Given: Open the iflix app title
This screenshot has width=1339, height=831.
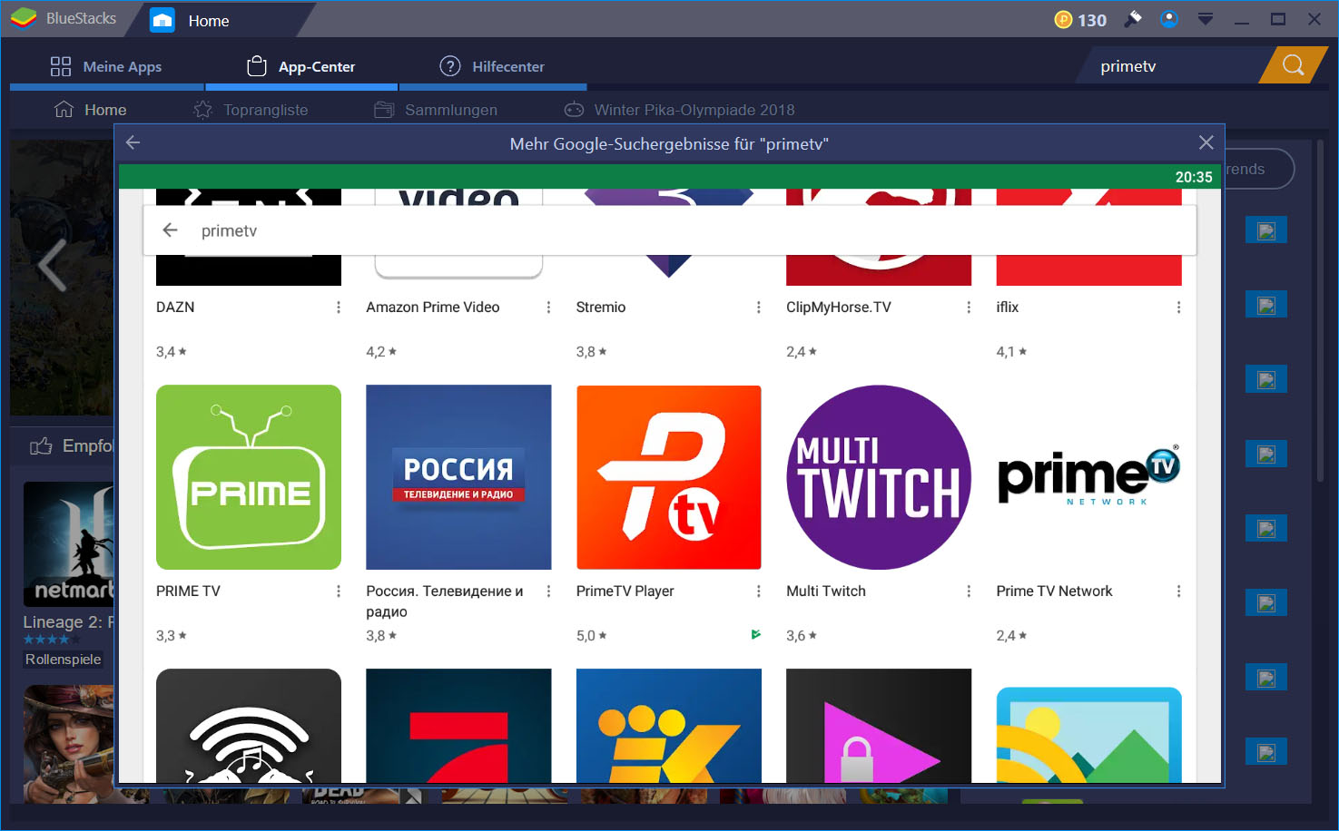Looking at the screenshot, I should pos(1008,308).
